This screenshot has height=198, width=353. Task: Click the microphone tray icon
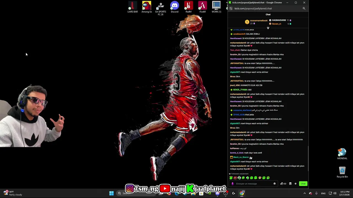(316, 193)
